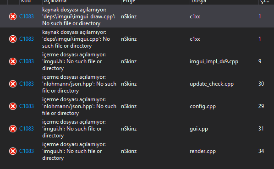Click line number 31 in gui.cpp row
Screen dimensions: 274x169
pyautogui.click(x=261, y=129)
